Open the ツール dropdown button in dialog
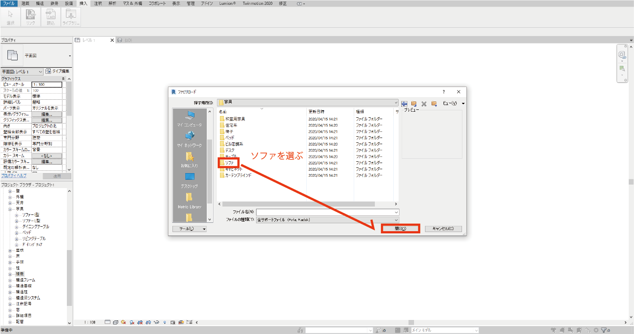Screen dimensions: 634x334 click(190, 229)
